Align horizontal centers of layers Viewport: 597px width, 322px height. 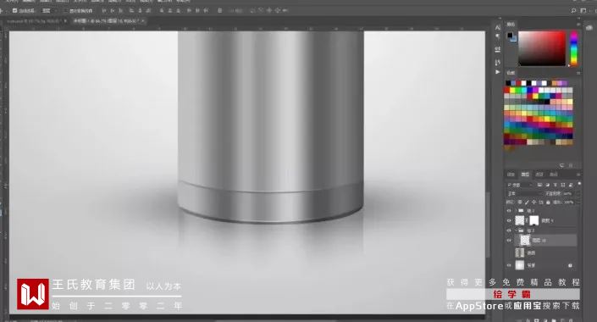(x=140, y=11)
